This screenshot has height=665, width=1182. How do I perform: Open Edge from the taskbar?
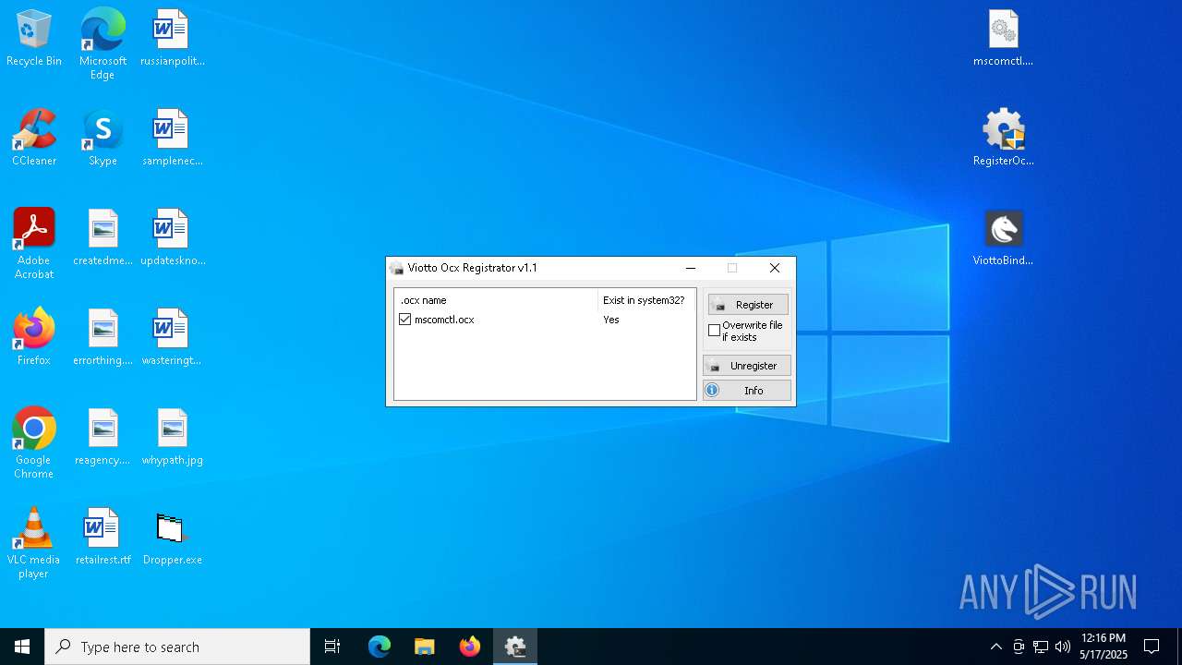(380, 647)
